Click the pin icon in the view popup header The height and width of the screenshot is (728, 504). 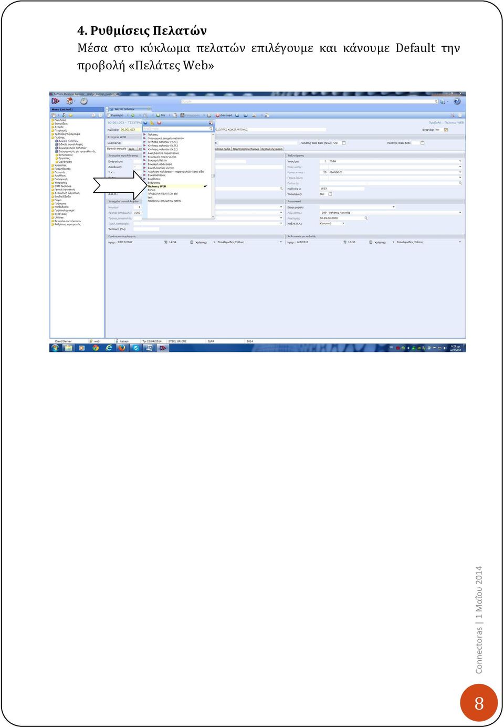[212, 123]
